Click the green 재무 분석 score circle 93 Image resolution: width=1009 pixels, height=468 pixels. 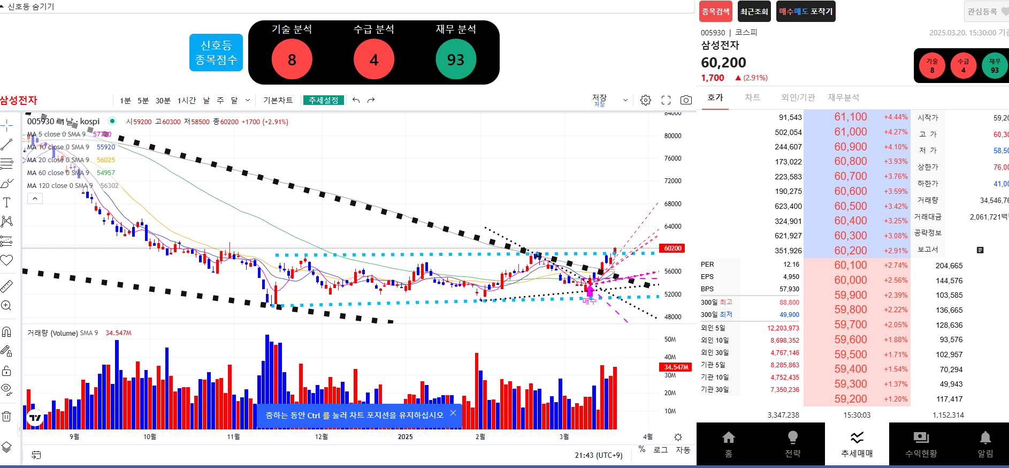[456, 59]
